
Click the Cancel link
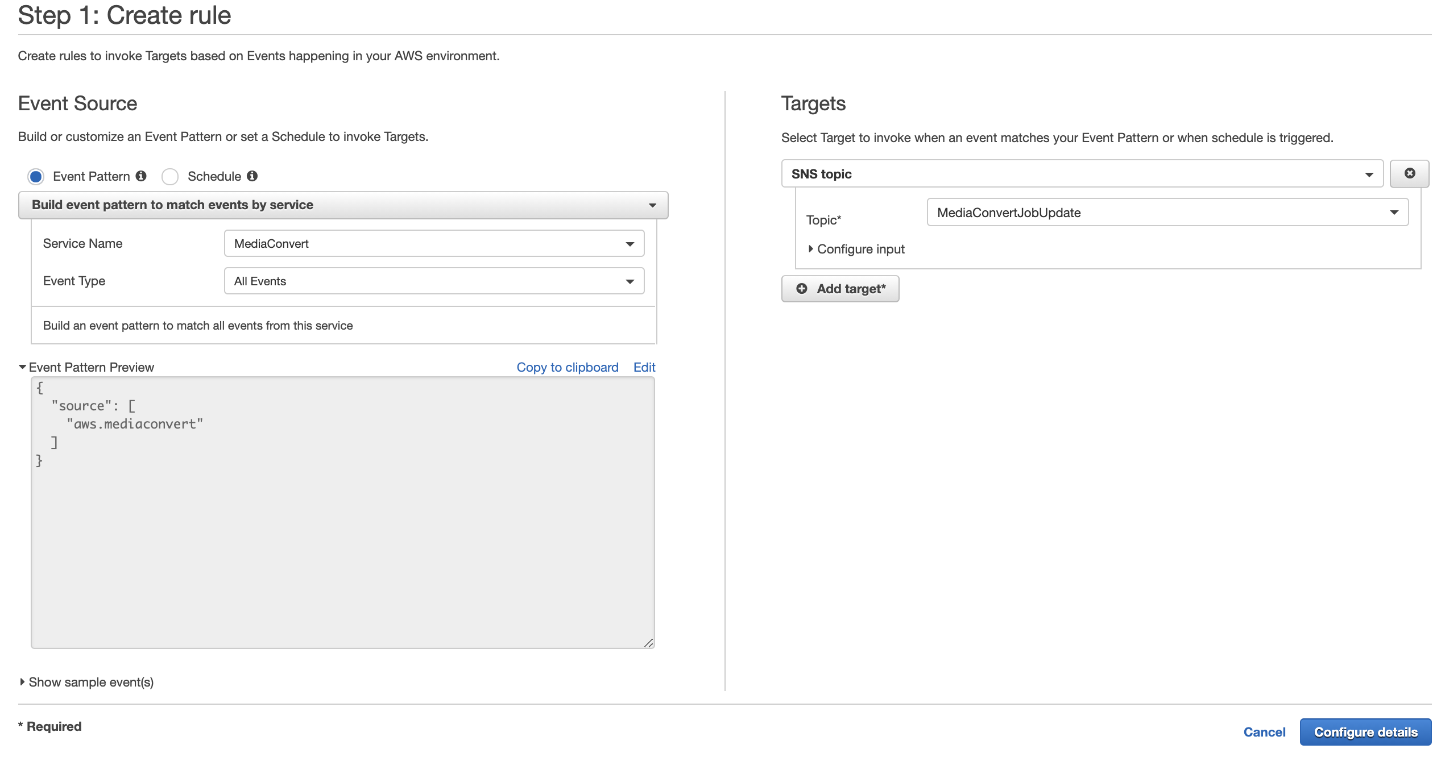[x=1264, y=732]
